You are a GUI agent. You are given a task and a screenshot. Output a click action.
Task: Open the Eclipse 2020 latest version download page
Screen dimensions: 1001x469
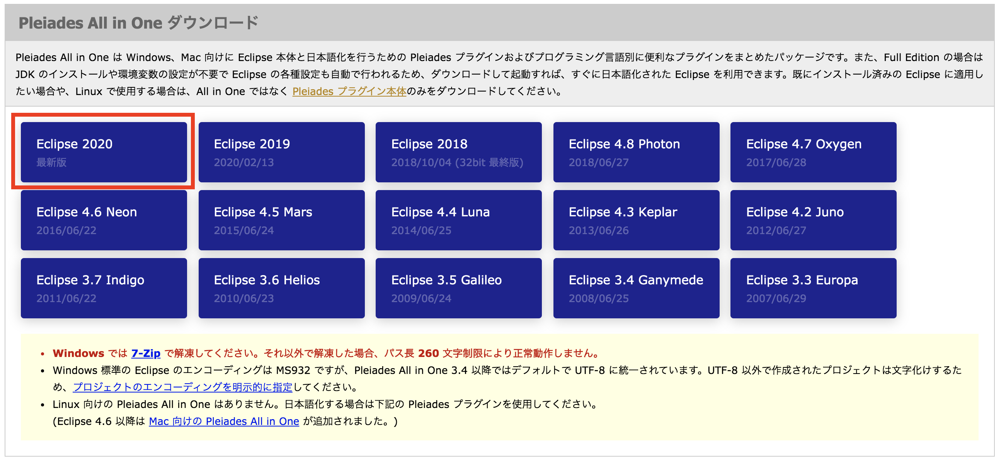pyautogui.click(x=104, y=151)
